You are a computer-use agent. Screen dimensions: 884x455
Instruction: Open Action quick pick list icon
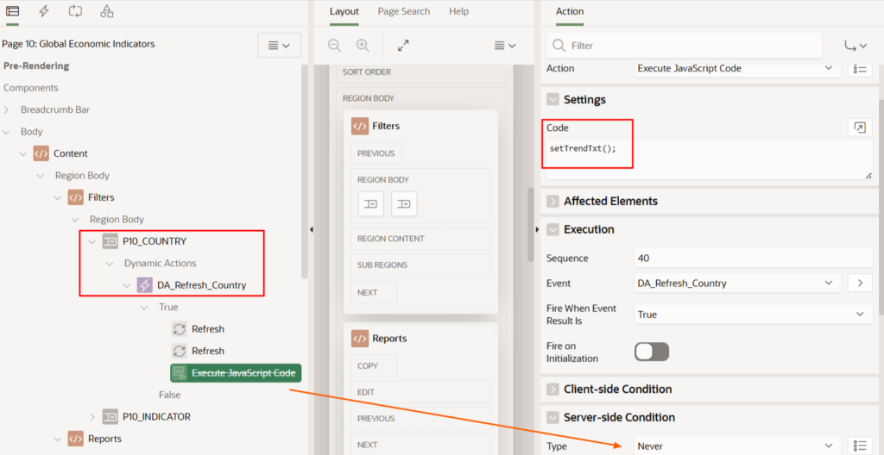tap(860, 69)
